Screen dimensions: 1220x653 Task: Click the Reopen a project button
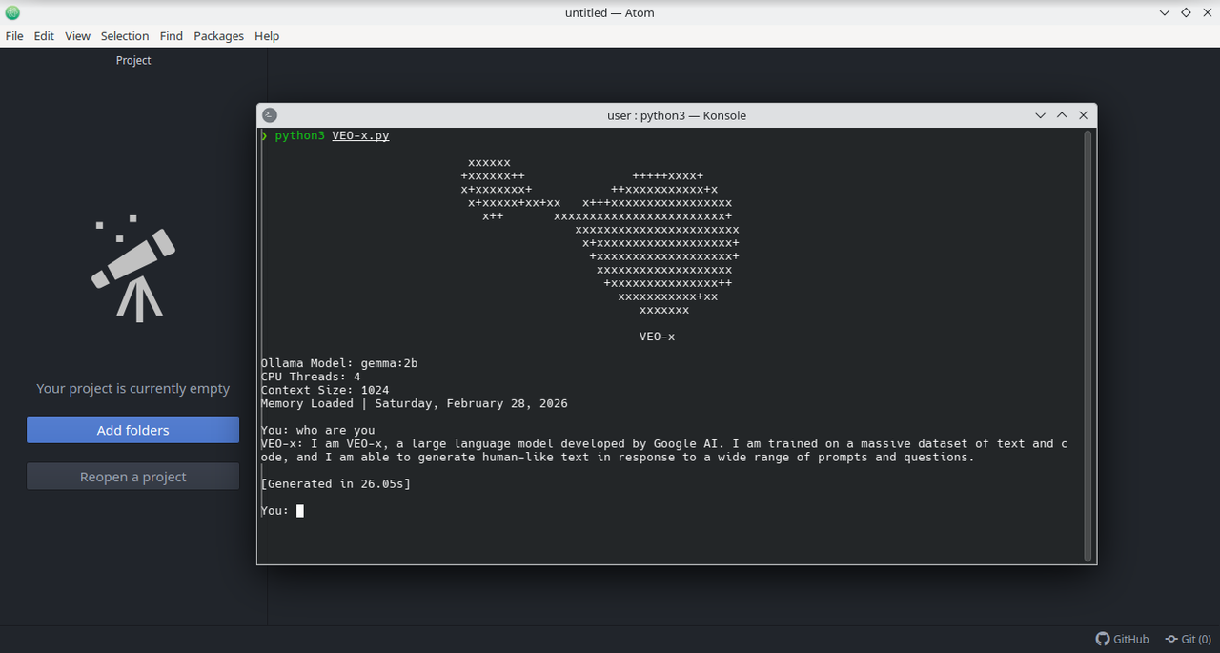[132, 477]
